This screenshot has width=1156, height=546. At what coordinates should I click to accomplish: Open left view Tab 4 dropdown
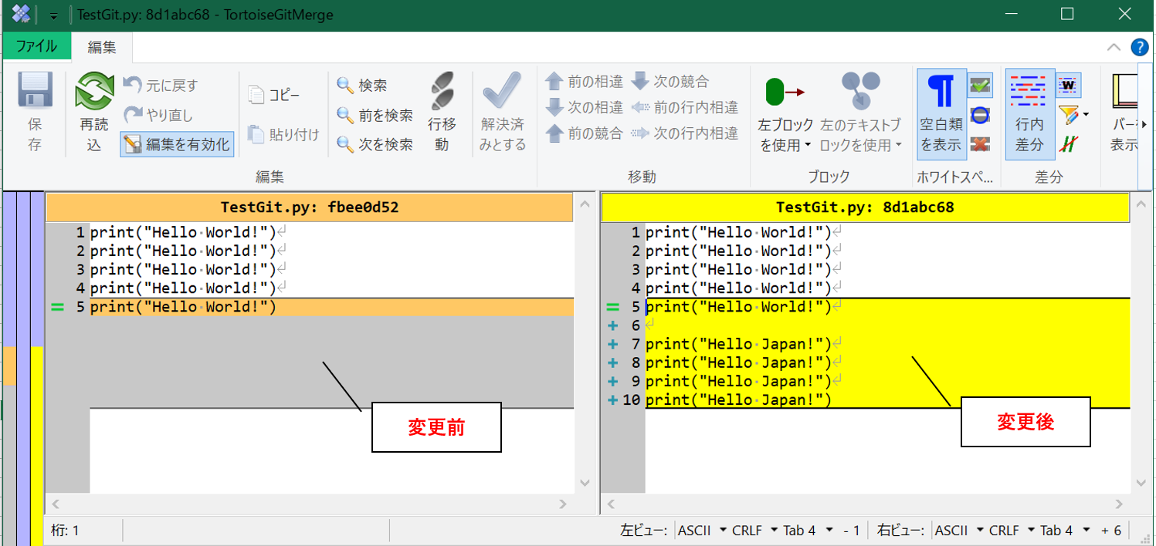(x=808, y=531)
